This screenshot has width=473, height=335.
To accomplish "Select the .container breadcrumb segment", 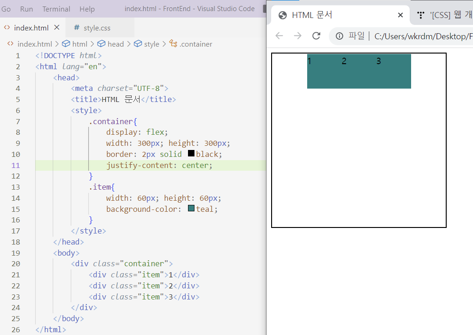I will [x=196, y=44].
